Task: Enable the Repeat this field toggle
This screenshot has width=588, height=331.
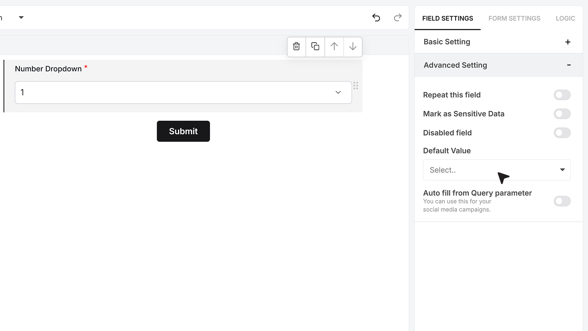Action: (x=562, y=95)
